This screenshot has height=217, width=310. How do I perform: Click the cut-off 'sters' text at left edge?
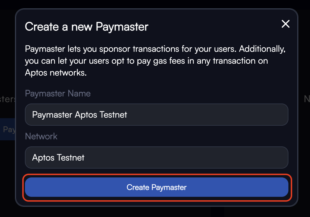click(7, 99)
